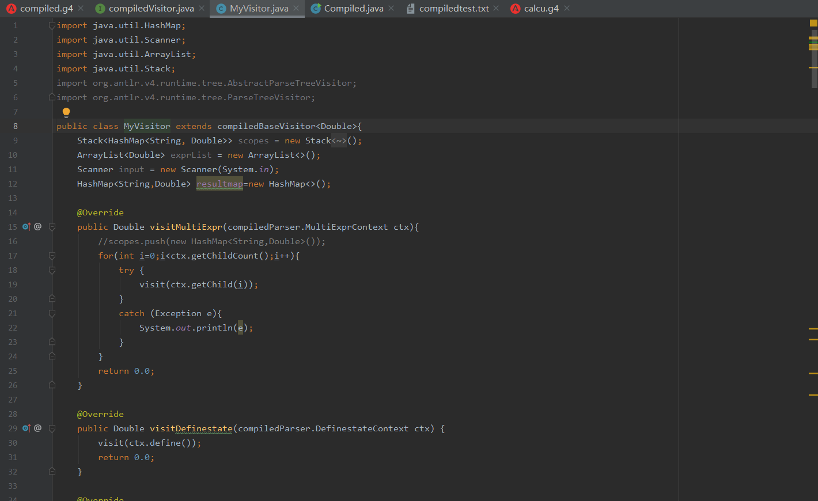Click the visitDefinestate method name

click(191, 428)
